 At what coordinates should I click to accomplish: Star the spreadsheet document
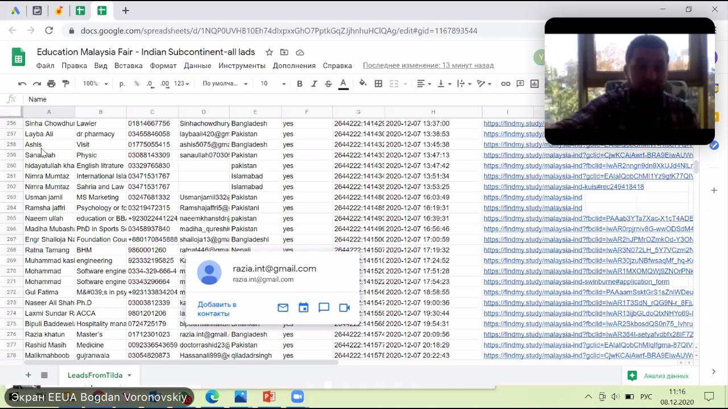click(x=269, y=52)
